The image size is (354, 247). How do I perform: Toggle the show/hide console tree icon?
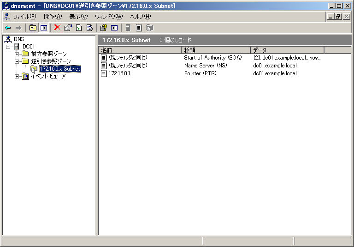pyautogui.click(x=43, y=28)
